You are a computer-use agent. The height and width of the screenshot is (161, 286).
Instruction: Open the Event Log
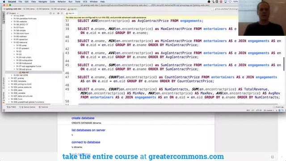[x=278, y=107]
